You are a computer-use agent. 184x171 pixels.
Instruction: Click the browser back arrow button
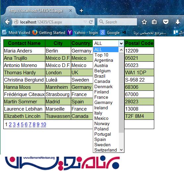[x=8, y=22]
